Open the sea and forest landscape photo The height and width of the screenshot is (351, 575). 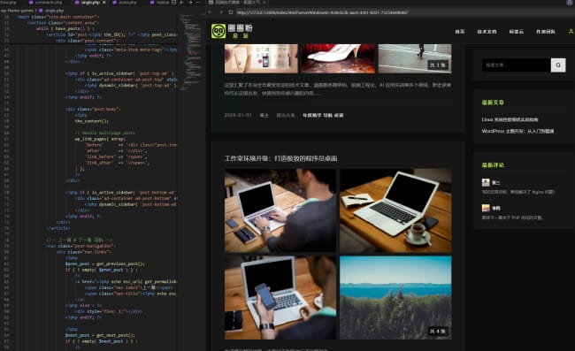tap(395, 297)
